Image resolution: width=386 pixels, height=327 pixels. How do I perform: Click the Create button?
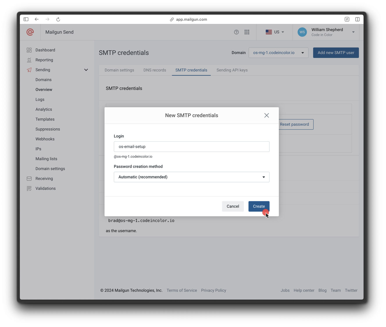click(259, 206)
